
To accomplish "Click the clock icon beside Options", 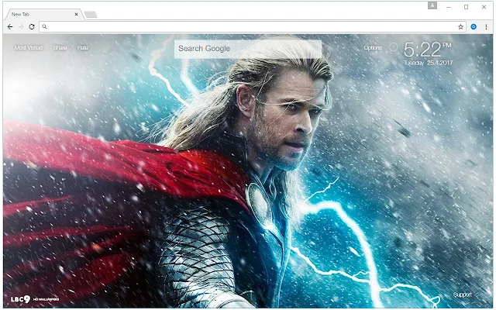I will [393, 47].
